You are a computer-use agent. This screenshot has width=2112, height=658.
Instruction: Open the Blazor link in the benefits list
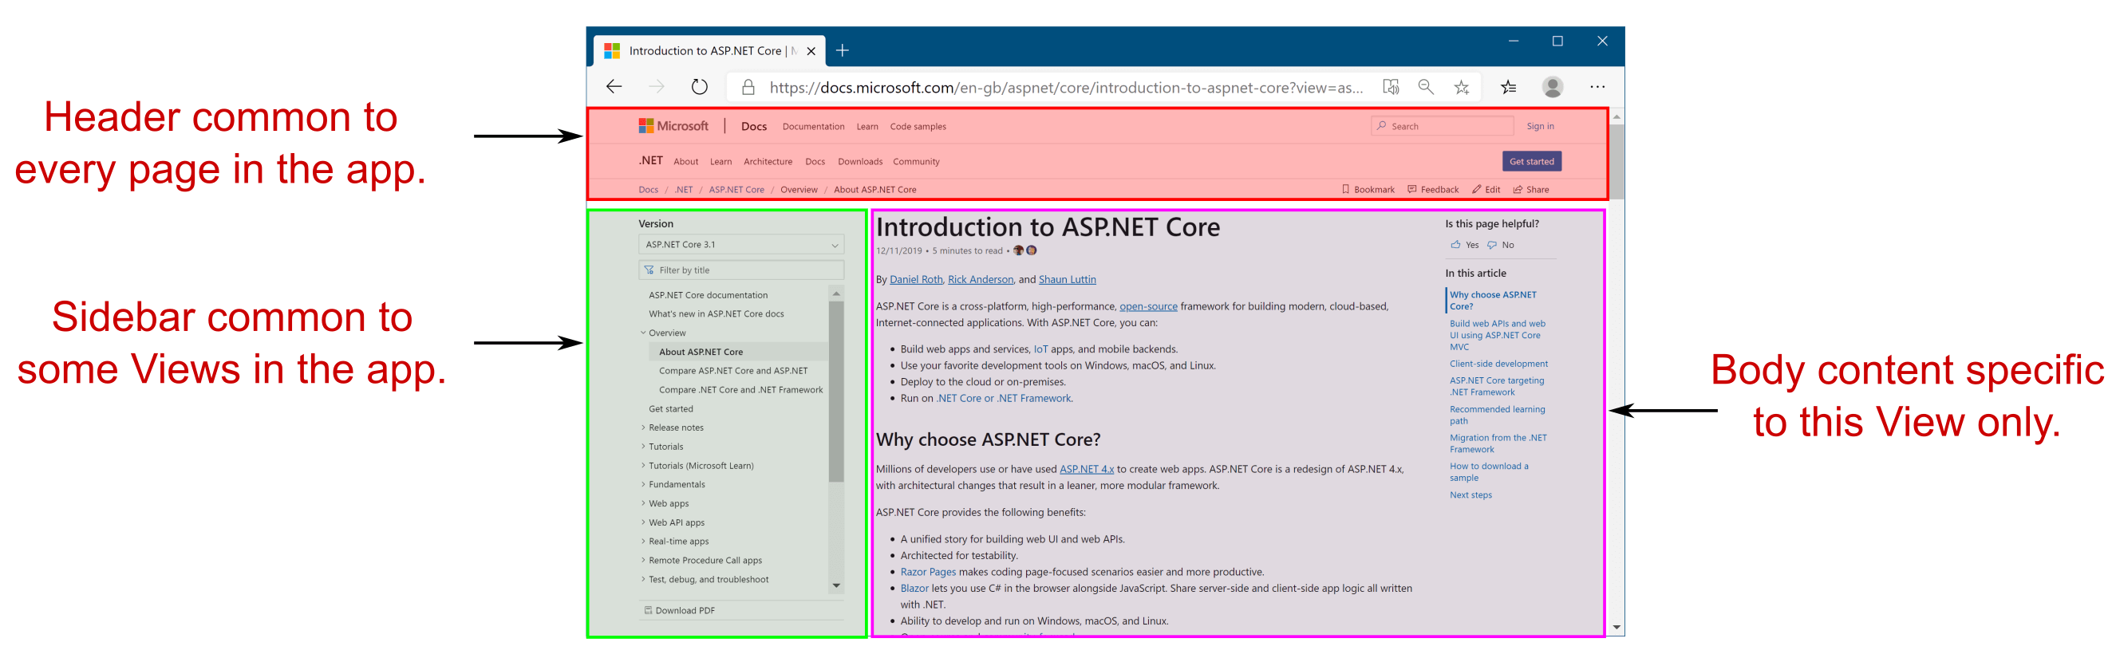point(914,589)
